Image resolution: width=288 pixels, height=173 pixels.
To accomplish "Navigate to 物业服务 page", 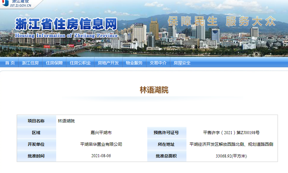I will click(x=134, y=63).
